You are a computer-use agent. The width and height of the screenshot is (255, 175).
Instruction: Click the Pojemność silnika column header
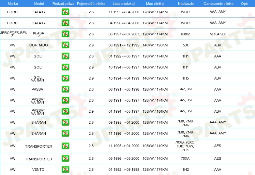[91, 4]
